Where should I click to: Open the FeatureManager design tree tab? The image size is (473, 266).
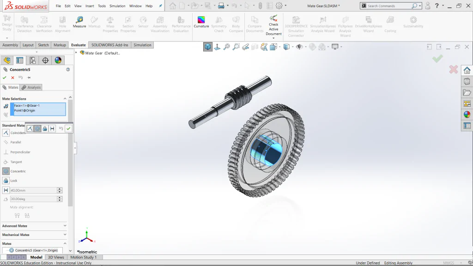pyautogui.click(x=7, y=60)
